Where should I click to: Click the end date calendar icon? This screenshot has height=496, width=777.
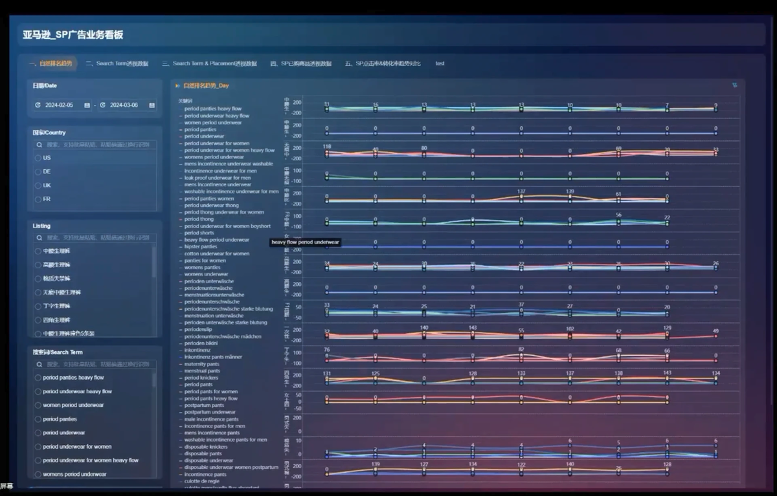coord(152,105)
